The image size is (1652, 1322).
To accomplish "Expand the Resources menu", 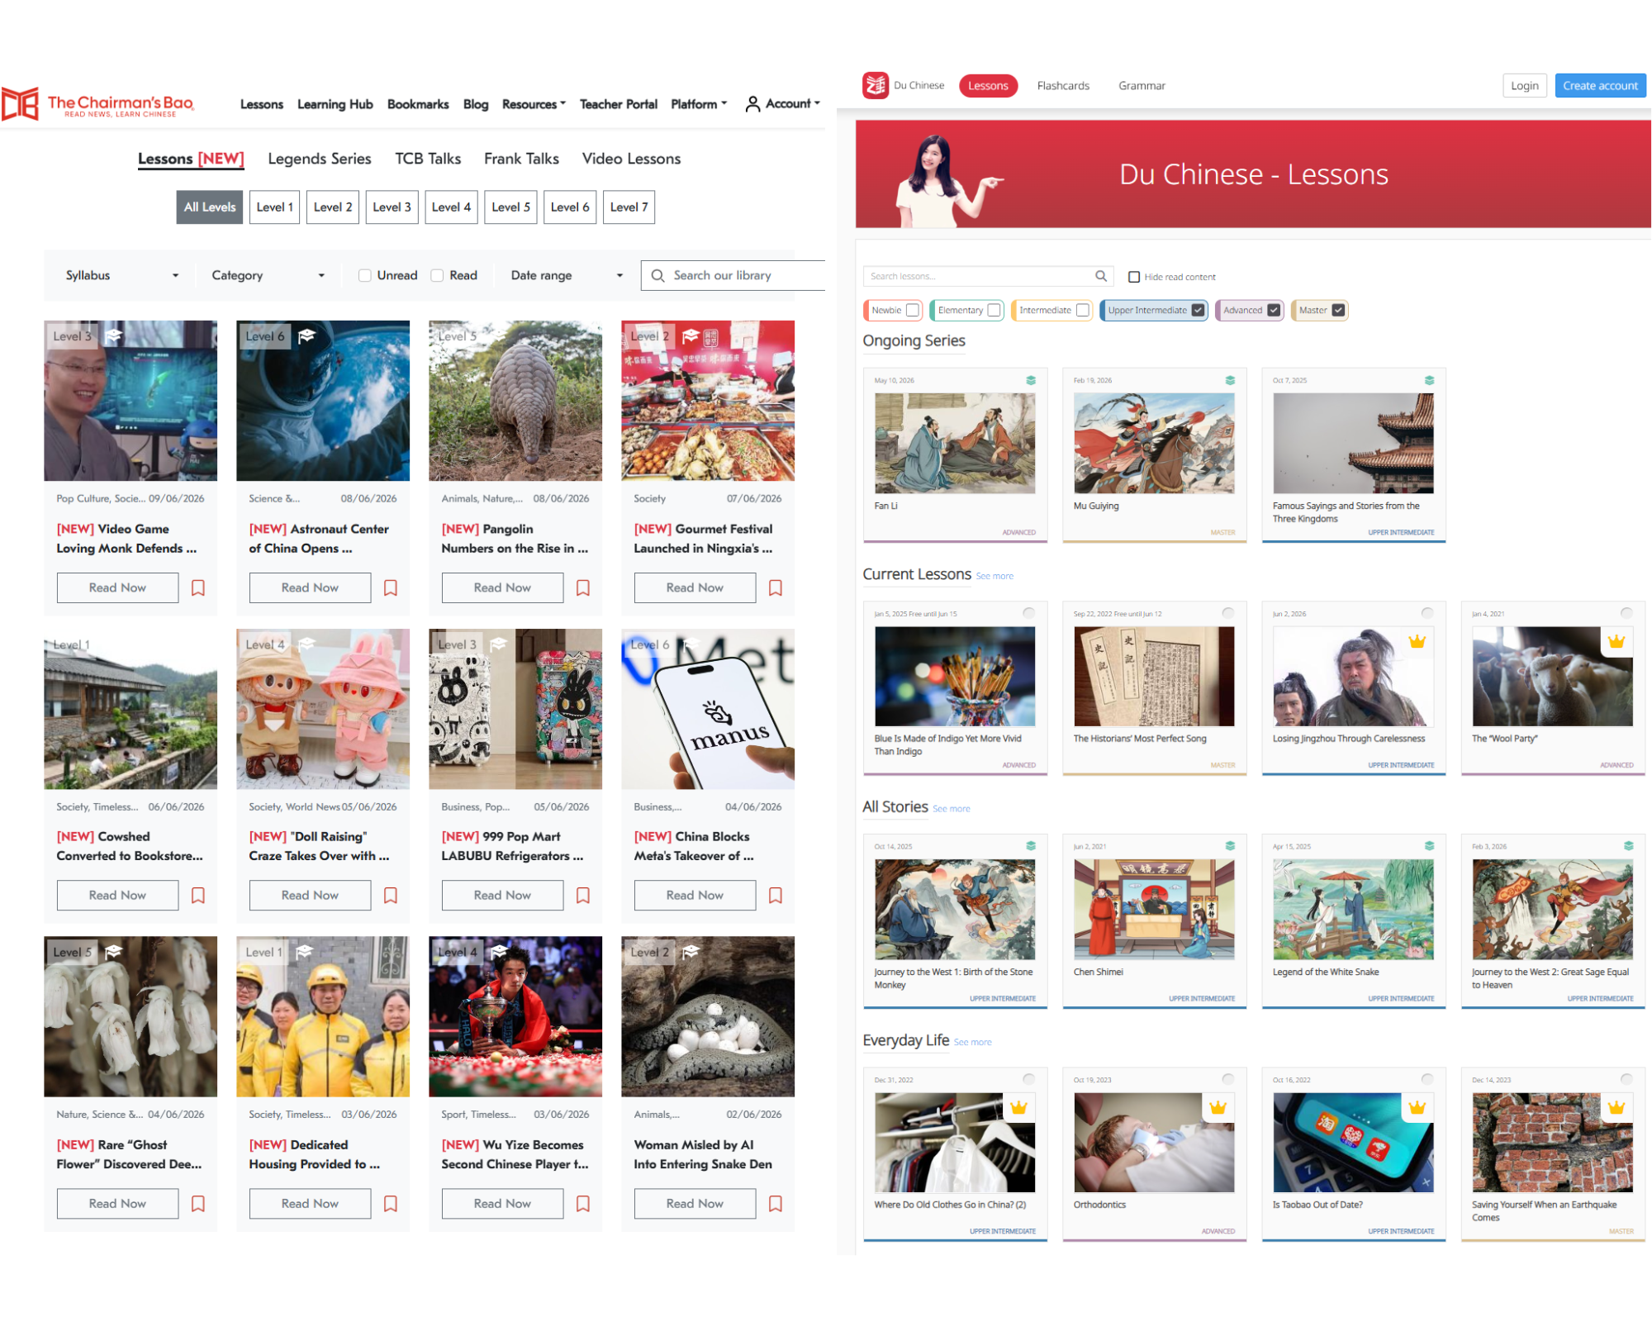I will pos(534,104).
